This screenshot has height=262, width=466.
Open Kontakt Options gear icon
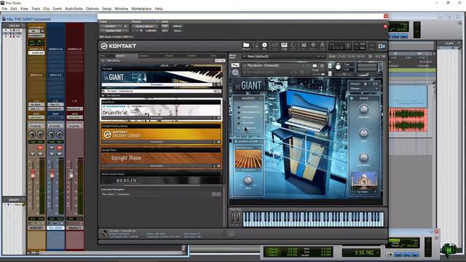pyautogui.click(x=313, y=46)
